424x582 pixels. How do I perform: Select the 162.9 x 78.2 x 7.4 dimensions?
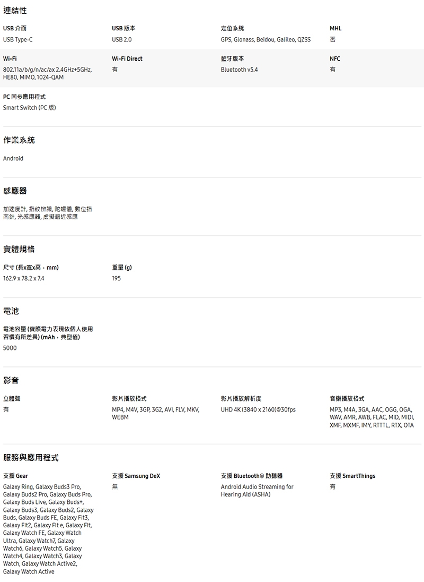coord(24,278)
